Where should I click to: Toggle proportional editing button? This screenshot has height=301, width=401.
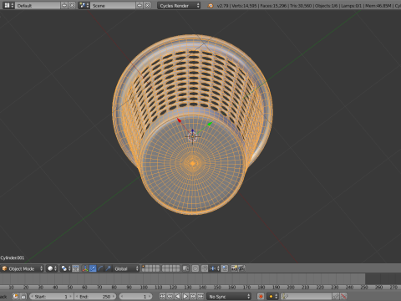pos(195,268)
